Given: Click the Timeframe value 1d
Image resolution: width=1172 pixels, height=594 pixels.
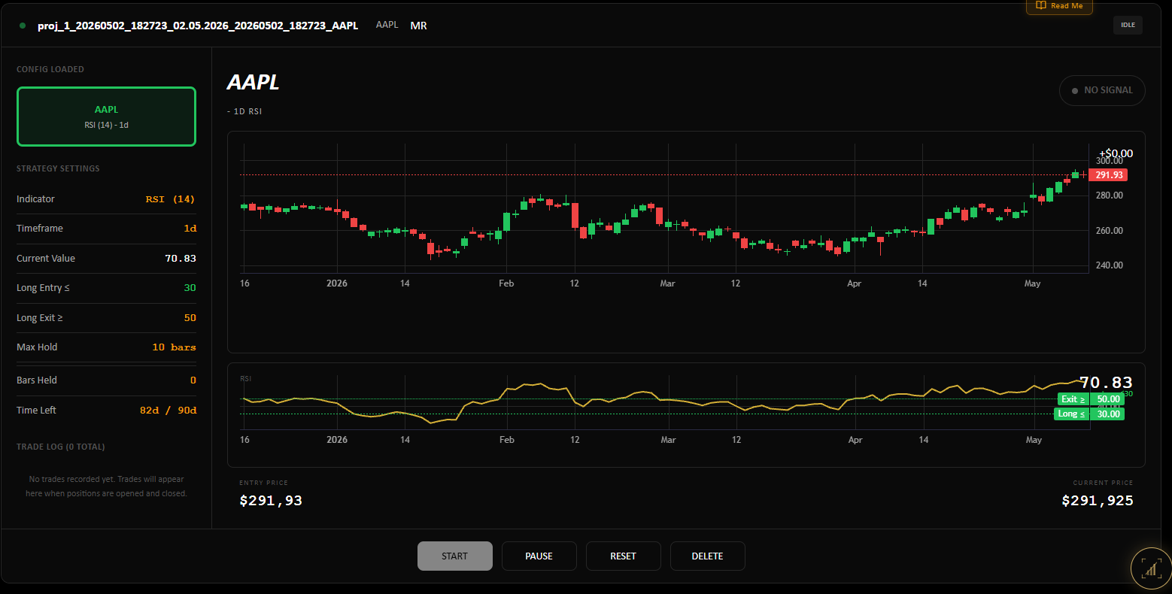Looking at the screenshot, I should [190, 229].
